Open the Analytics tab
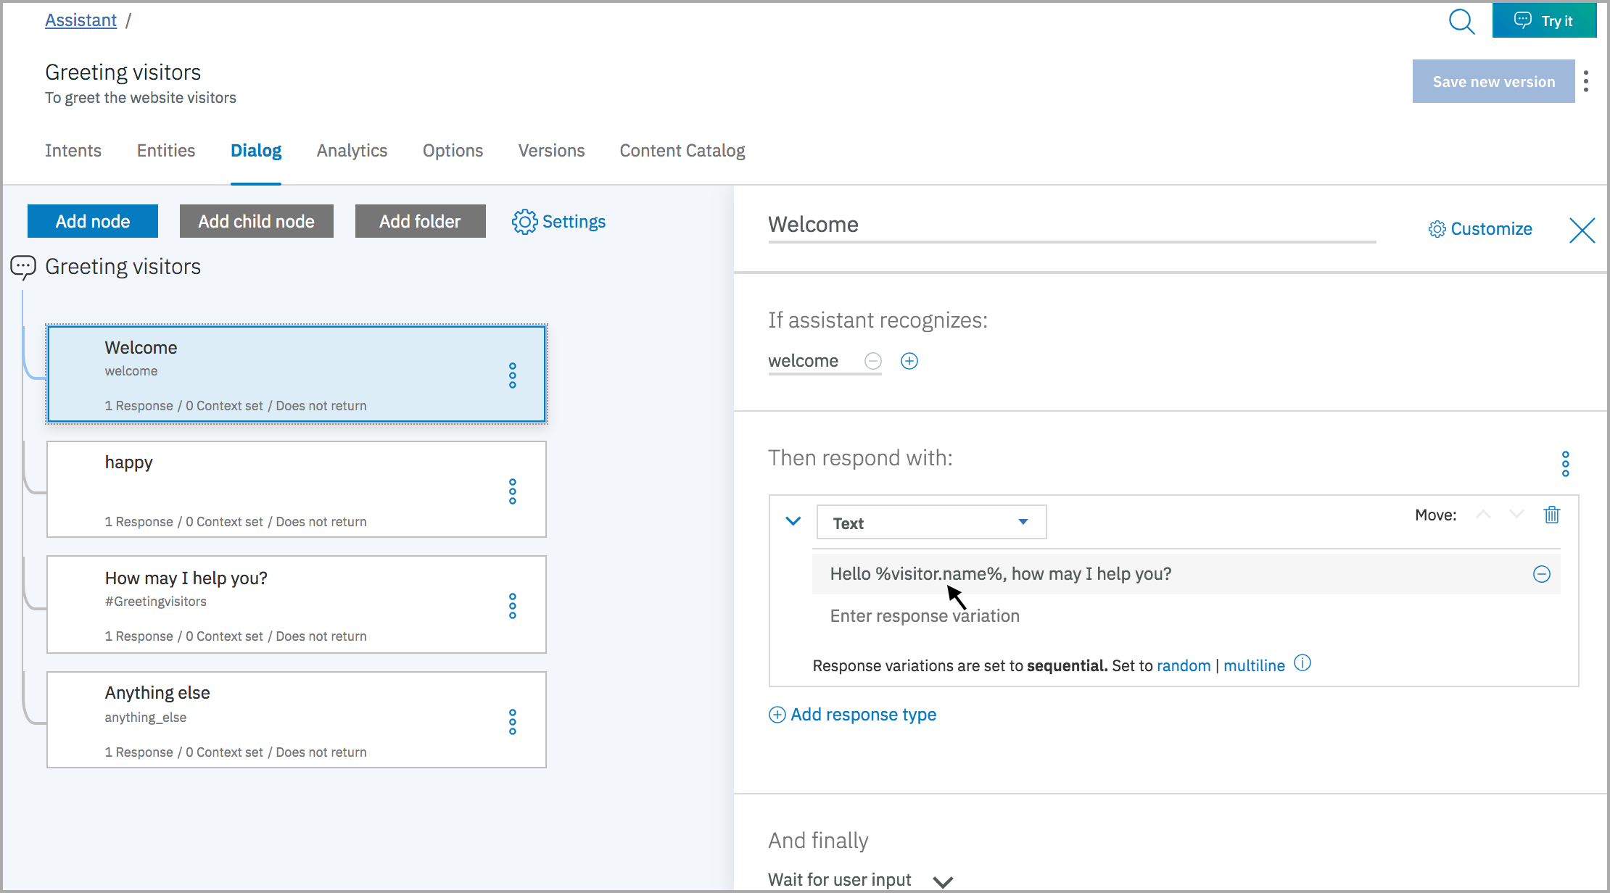1610x893 pixels. (352, 151)
